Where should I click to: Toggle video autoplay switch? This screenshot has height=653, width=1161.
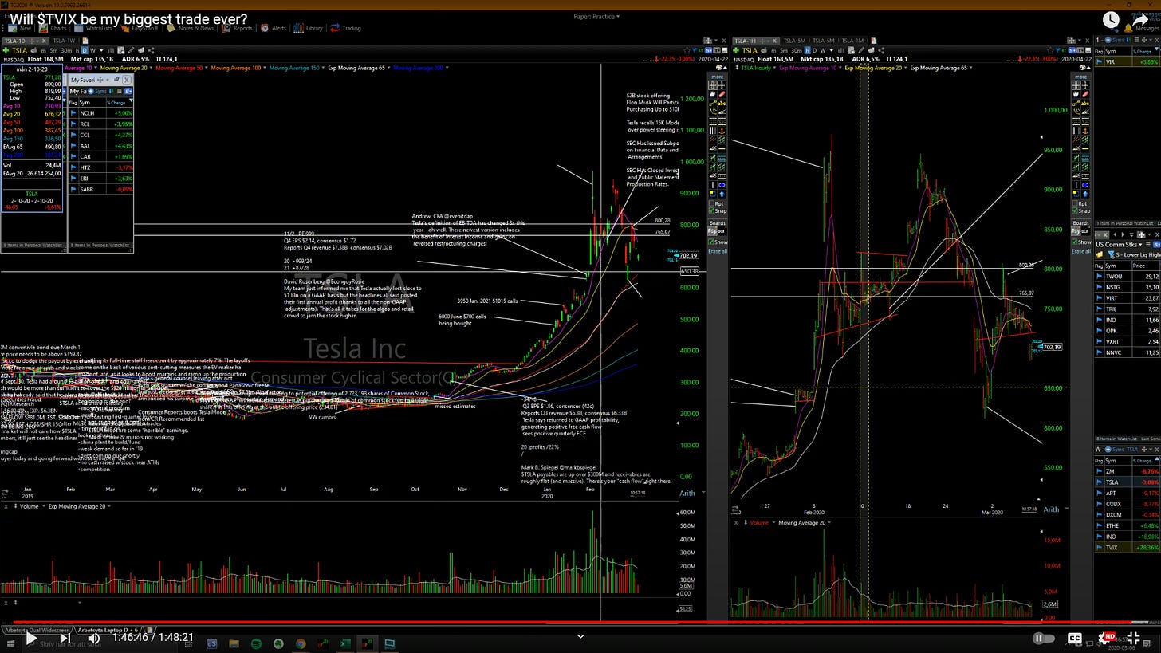tap(1045, 638)
